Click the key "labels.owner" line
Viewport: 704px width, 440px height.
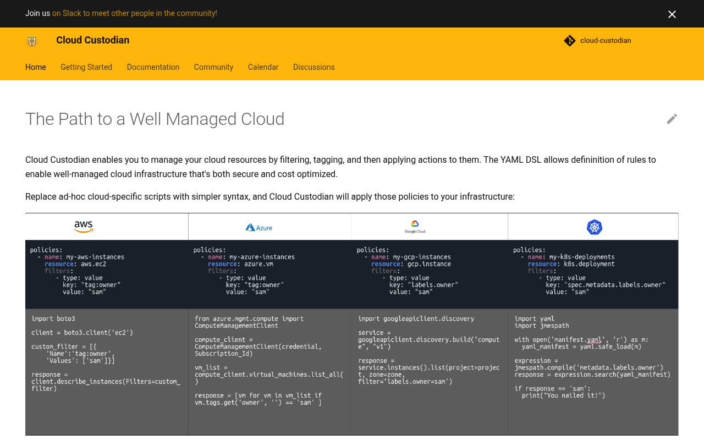click(424, 285)
